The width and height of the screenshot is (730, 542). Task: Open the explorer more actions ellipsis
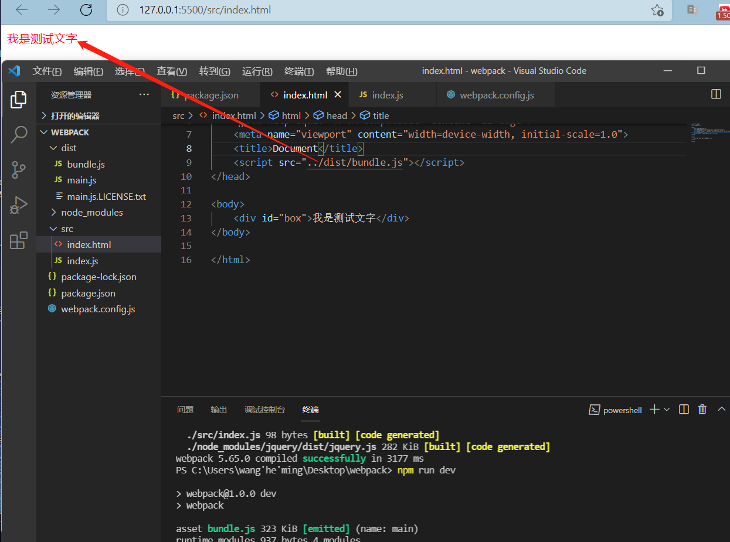pyautogui.click(x=144, y=94)
